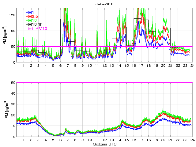Click the 150 tick on upper y-axis

pos(12,15)
